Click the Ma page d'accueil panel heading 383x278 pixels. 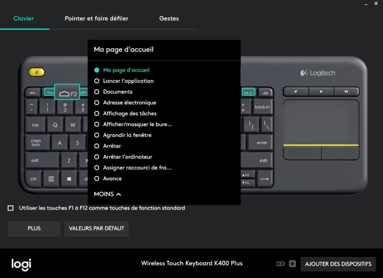coord(124,50)
